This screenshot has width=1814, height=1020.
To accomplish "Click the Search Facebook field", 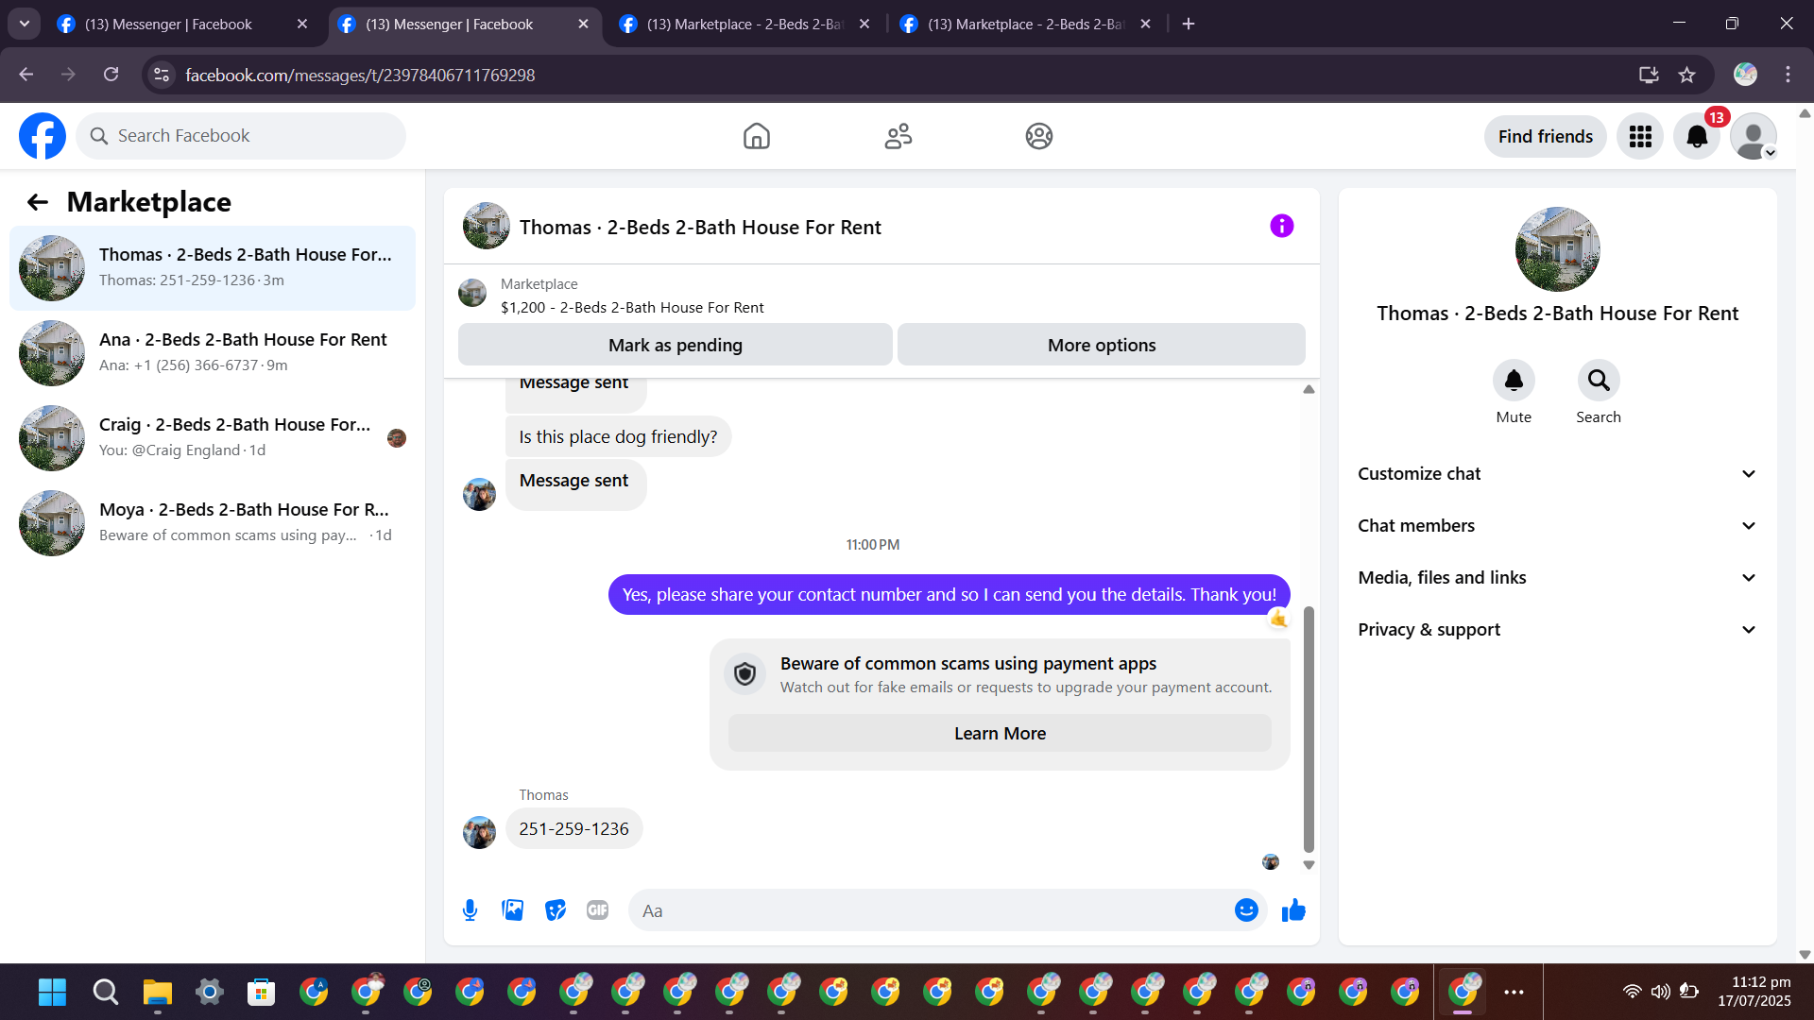I will [241, 136].
